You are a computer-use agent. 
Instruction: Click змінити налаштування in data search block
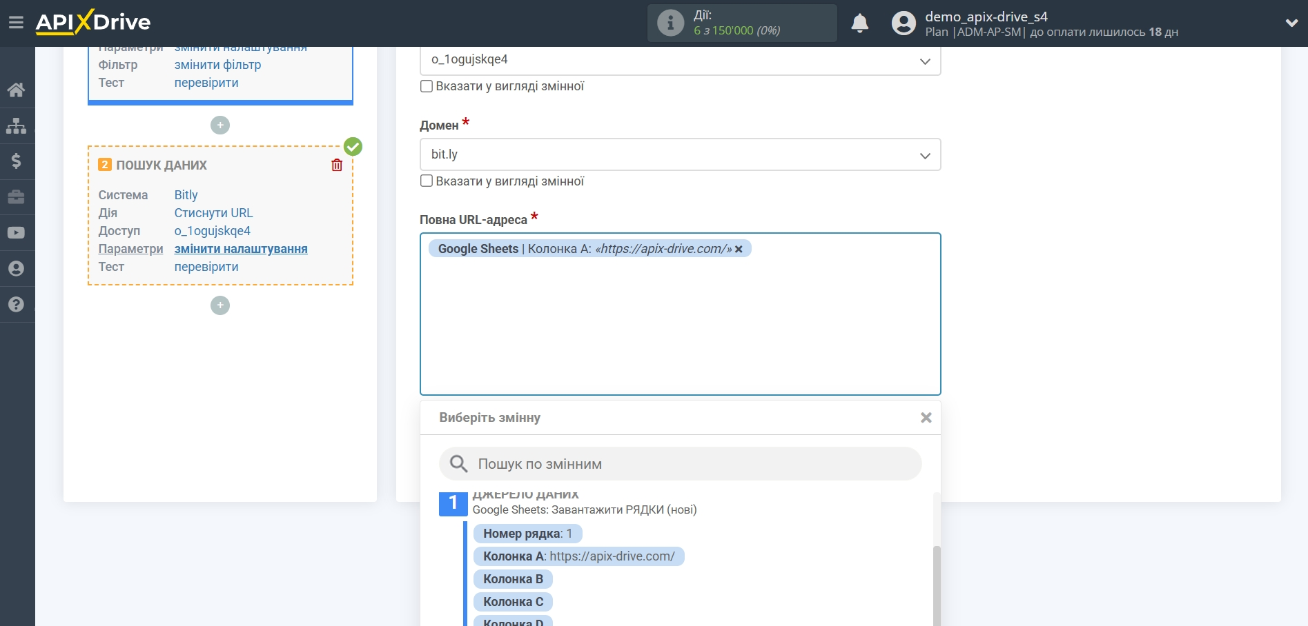point(241,249)
